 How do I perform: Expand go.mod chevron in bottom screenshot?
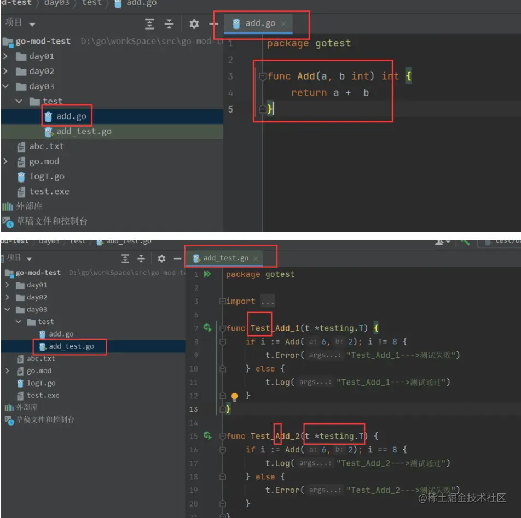[7, 370]
